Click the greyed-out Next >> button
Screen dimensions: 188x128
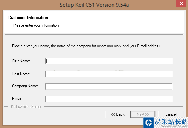pyautogui.click(x=143, y=114)
